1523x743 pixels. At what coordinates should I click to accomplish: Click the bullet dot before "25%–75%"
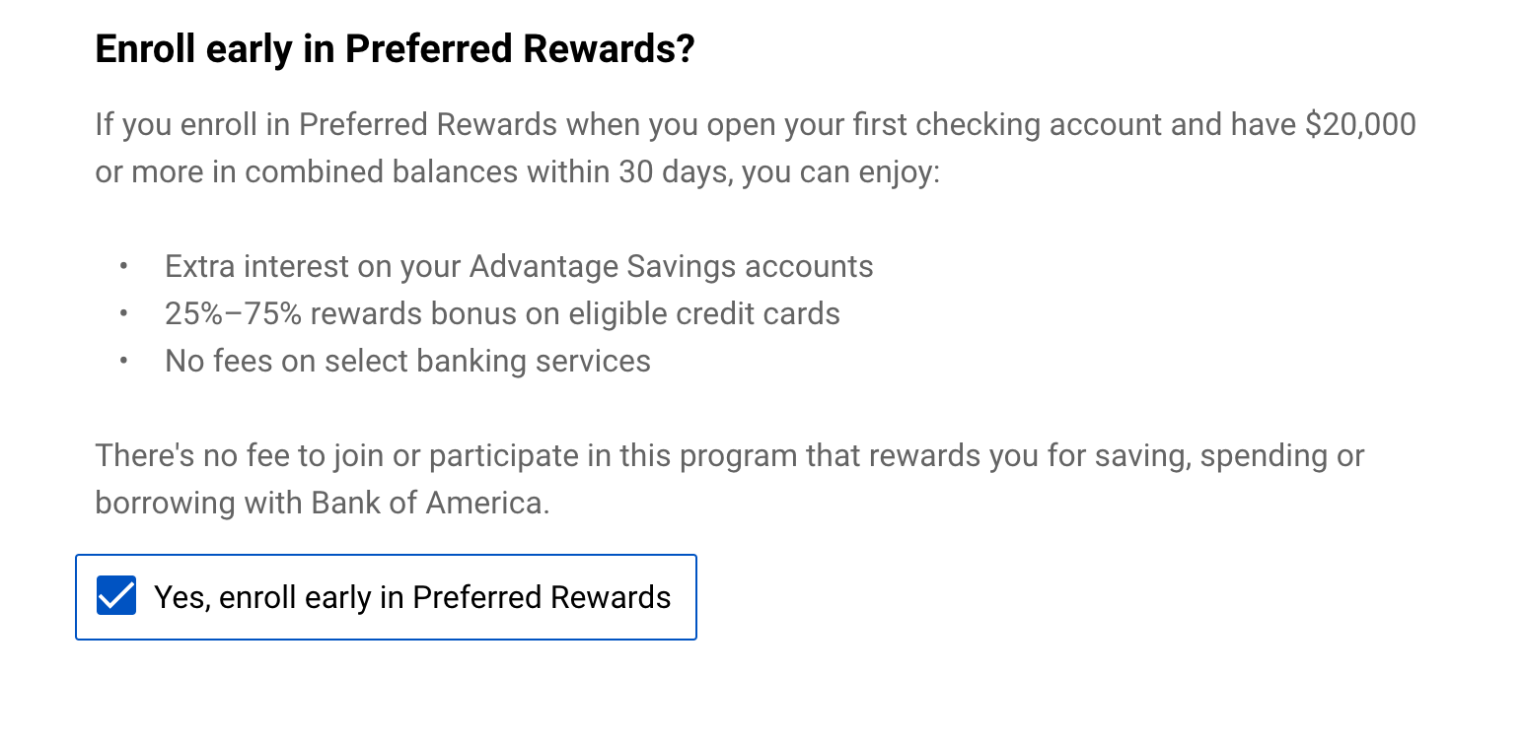123,313
